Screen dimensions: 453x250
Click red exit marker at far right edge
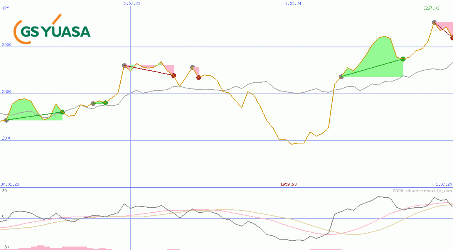tap(452, 38)
